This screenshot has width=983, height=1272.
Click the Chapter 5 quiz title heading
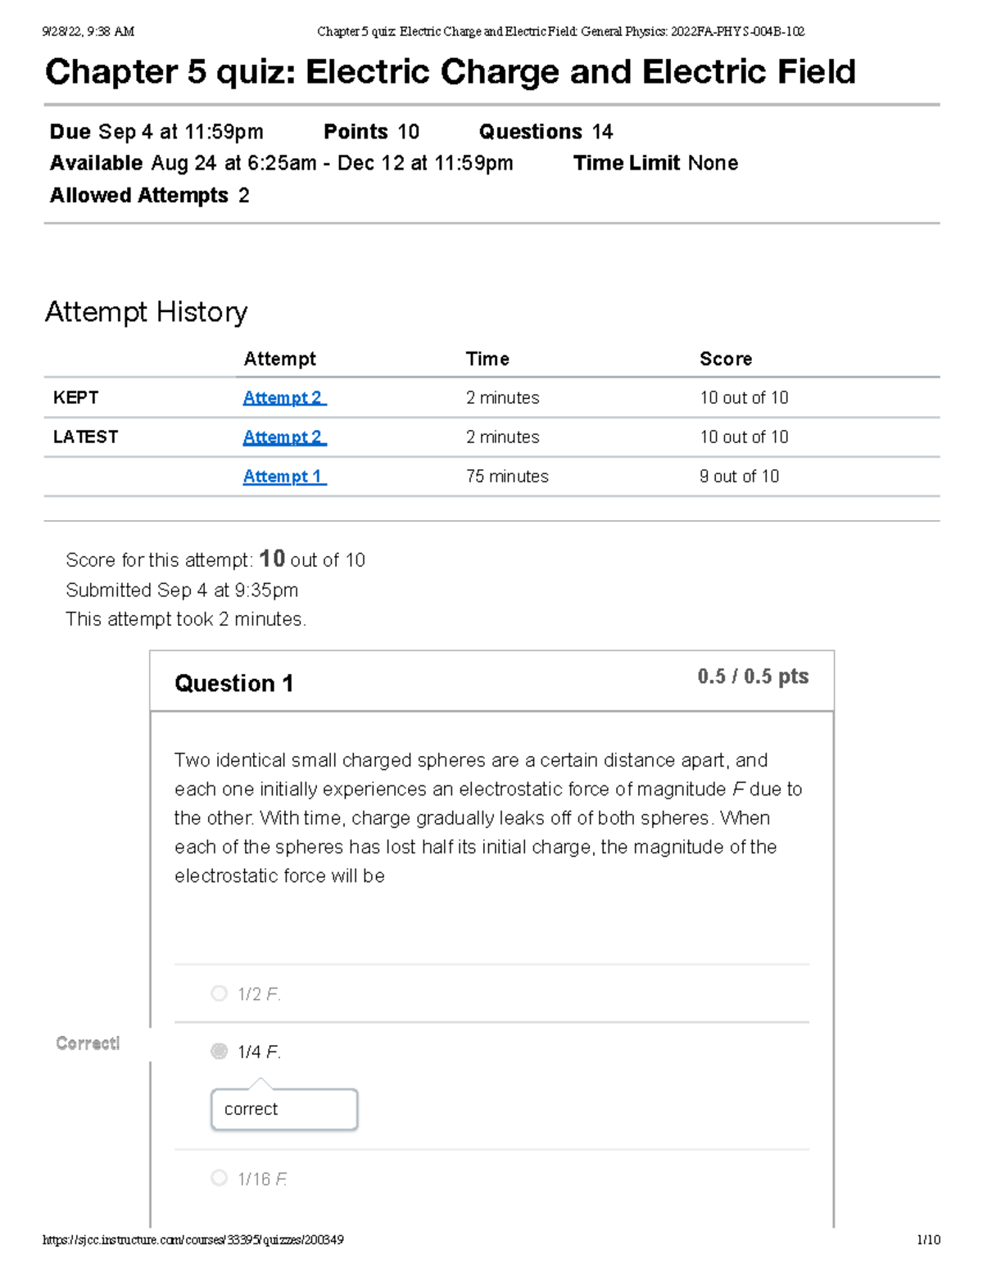click(x=450, y=72)
